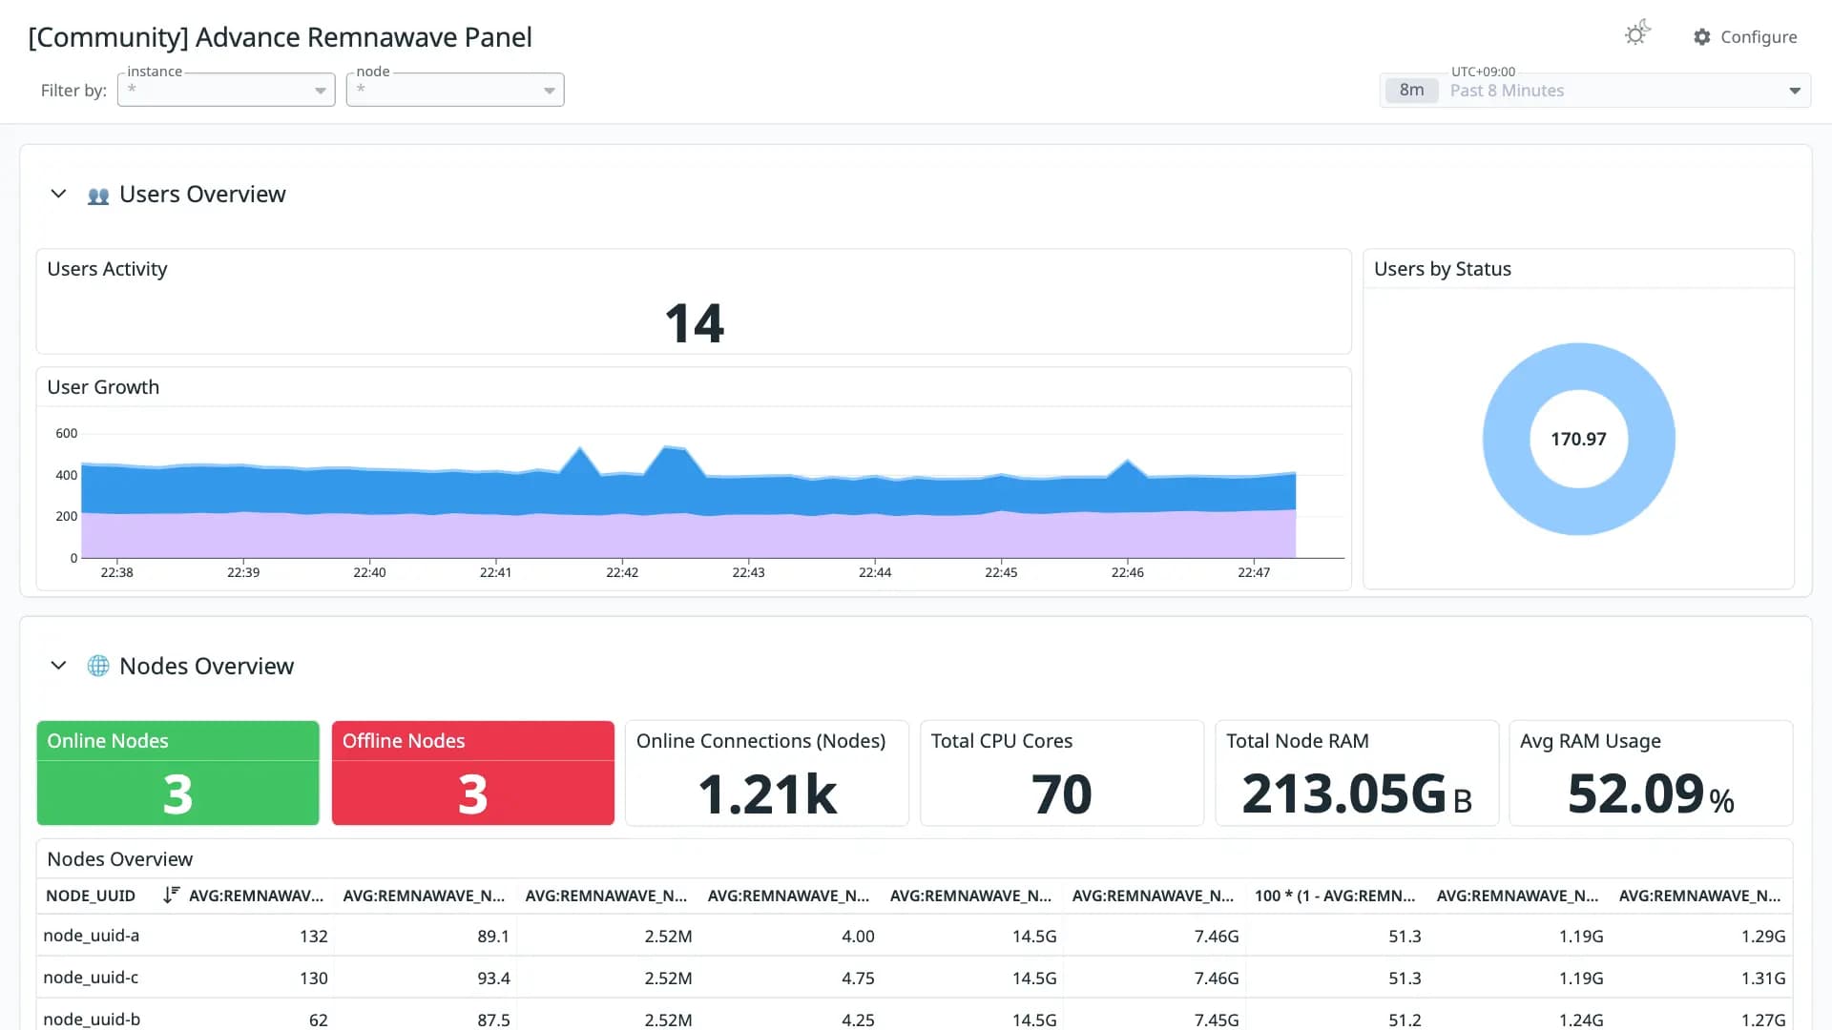
Task: Sort by the 100 * (1 - AVG:REMN... column
Action: [x=1334, y=896]
